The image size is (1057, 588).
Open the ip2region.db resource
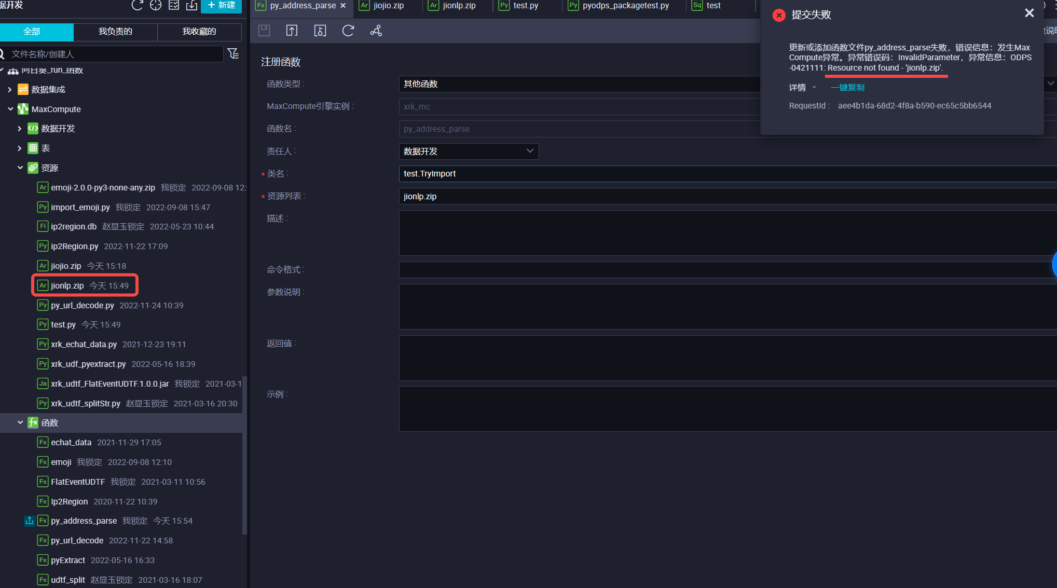(x=74, y=226)
